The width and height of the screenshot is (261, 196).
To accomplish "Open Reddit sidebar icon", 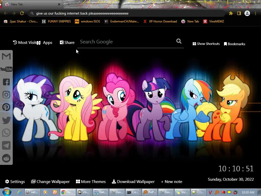I will pyautogui.click(x=6, y=158).
